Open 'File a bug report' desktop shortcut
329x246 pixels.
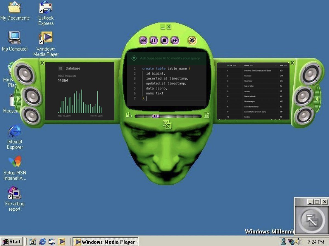15,199
